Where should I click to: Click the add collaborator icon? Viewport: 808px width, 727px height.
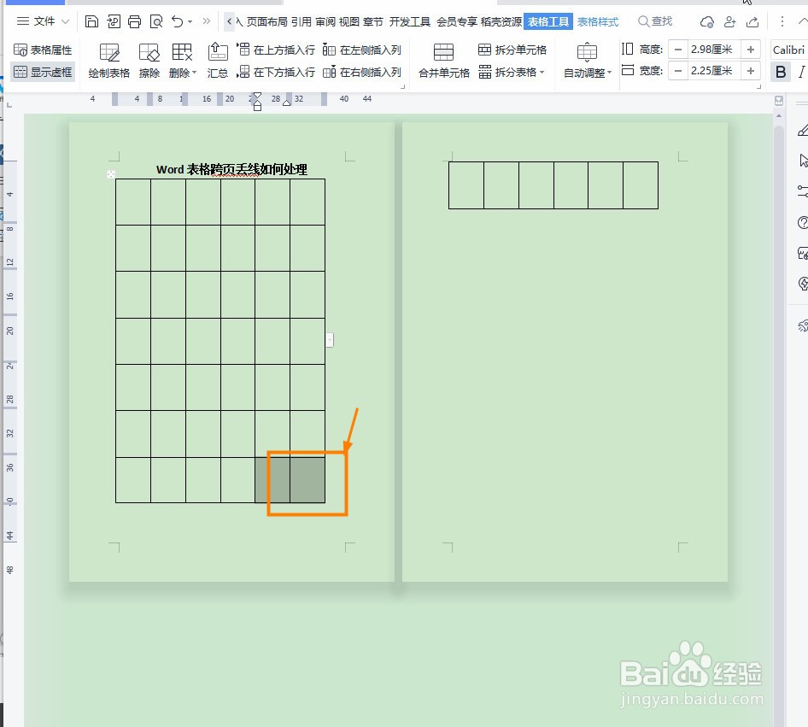coord(729,21)
